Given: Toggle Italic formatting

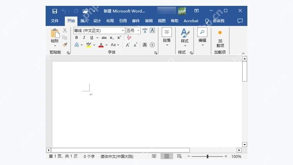Looking at the screenshot, I should (84, 38).
